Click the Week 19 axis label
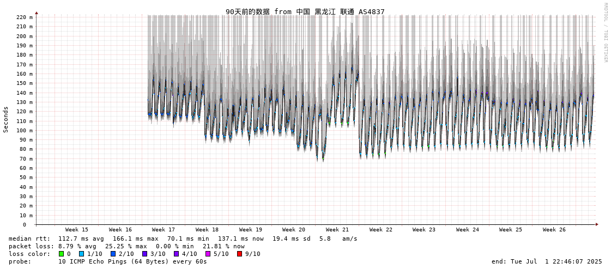 pos(251,230)
